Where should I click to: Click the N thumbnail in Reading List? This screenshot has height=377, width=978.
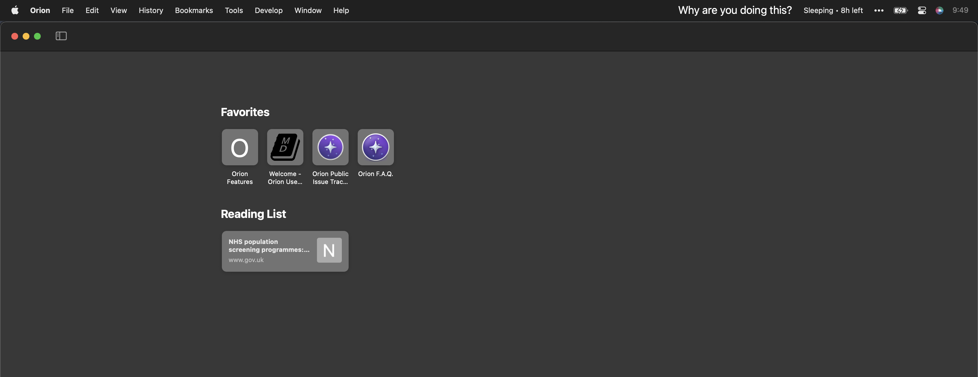point(329,250)
